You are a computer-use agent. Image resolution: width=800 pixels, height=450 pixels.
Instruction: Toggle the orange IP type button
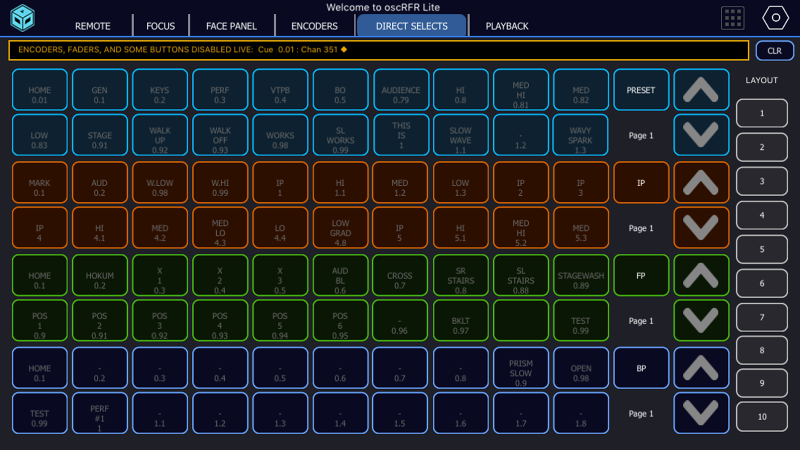[x=641, y=183]
